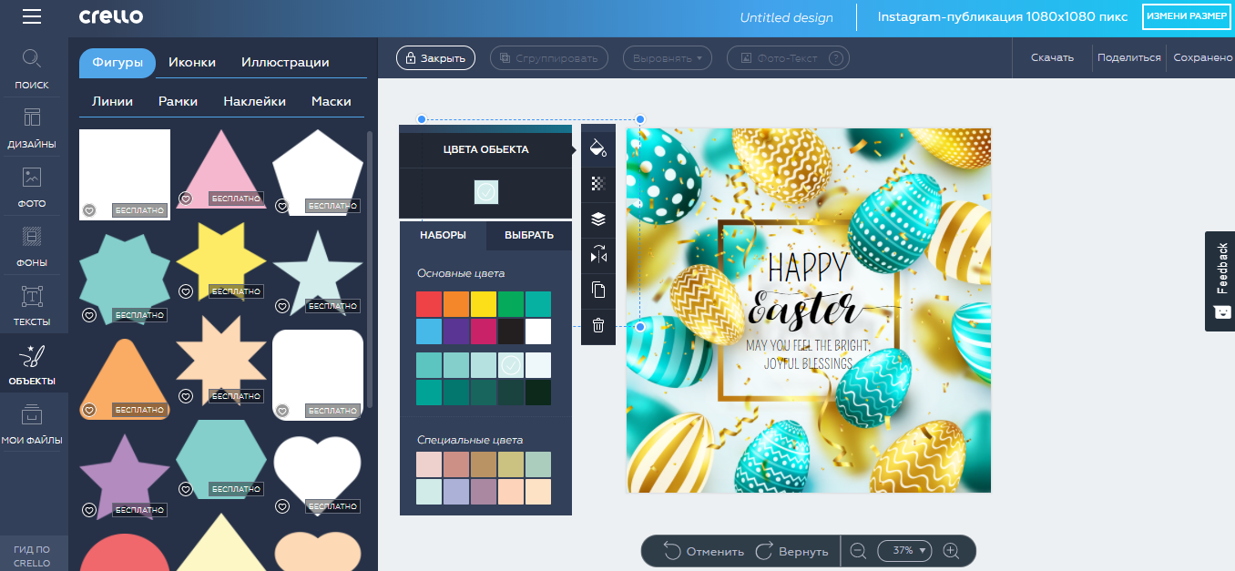The width and height of the screenshot is (1235, 571).
Task: Delete object with trash icon
Action: [x=597, y=325]
